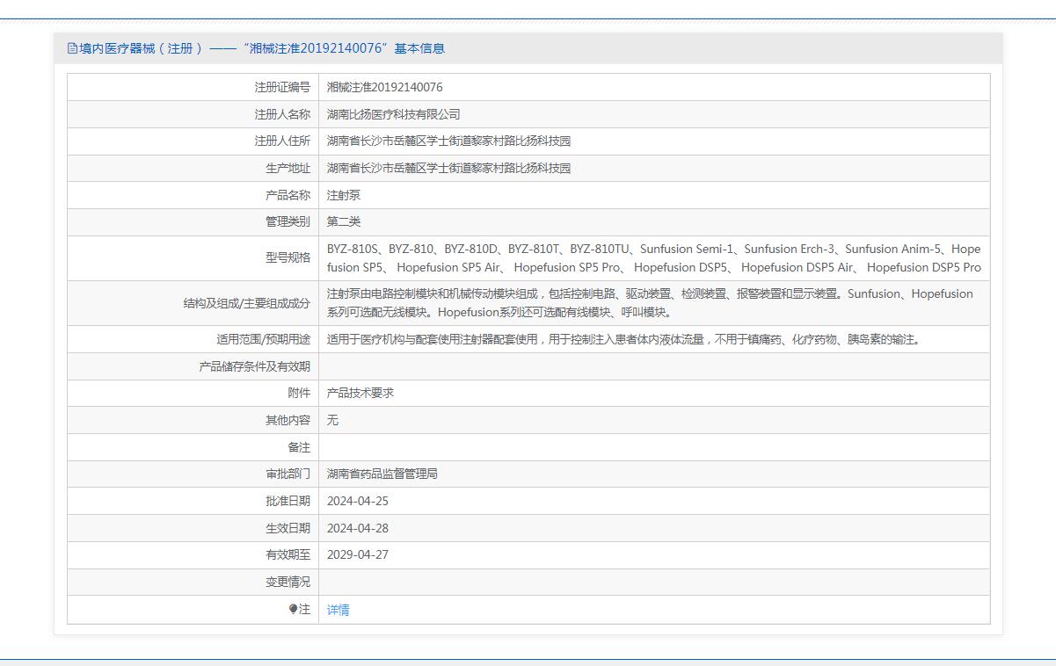Click the 注册人名称 label

282,114
